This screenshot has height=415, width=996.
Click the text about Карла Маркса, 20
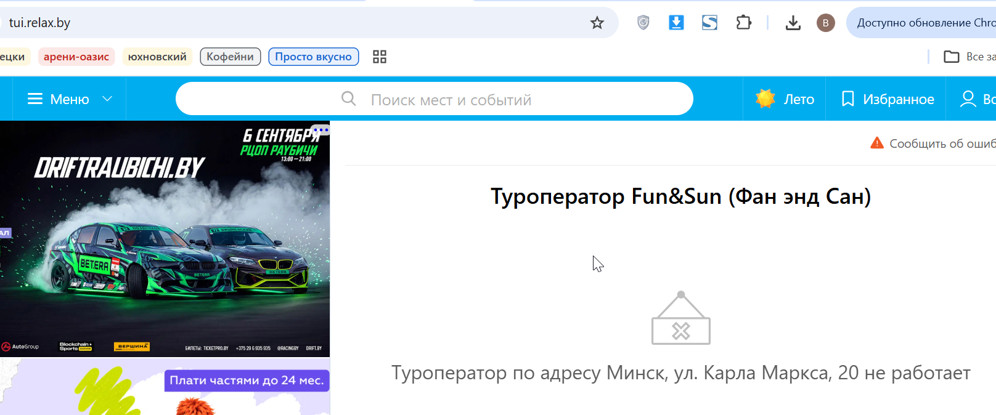[x=681, y=373]
